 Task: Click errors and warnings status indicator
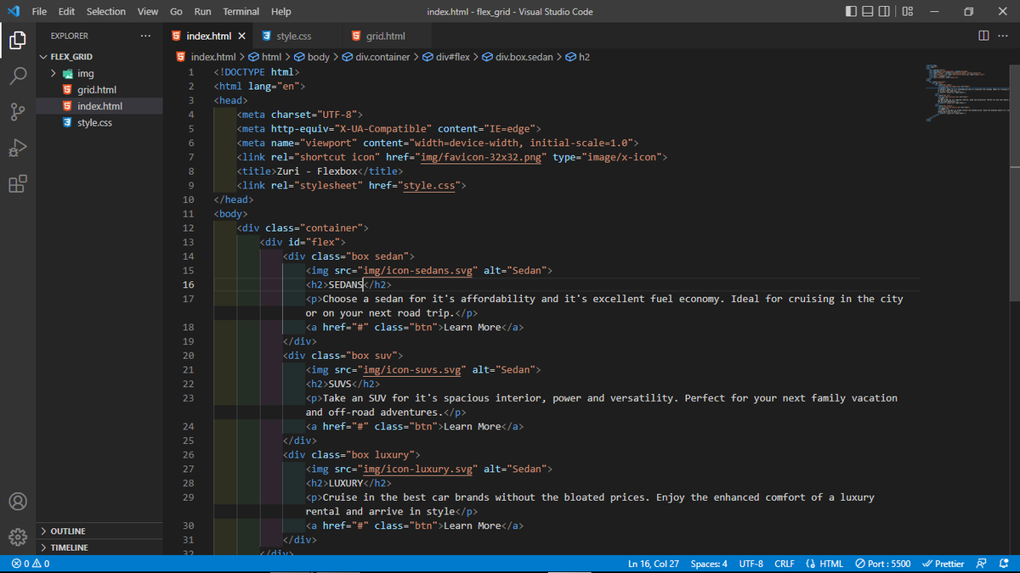31,564
